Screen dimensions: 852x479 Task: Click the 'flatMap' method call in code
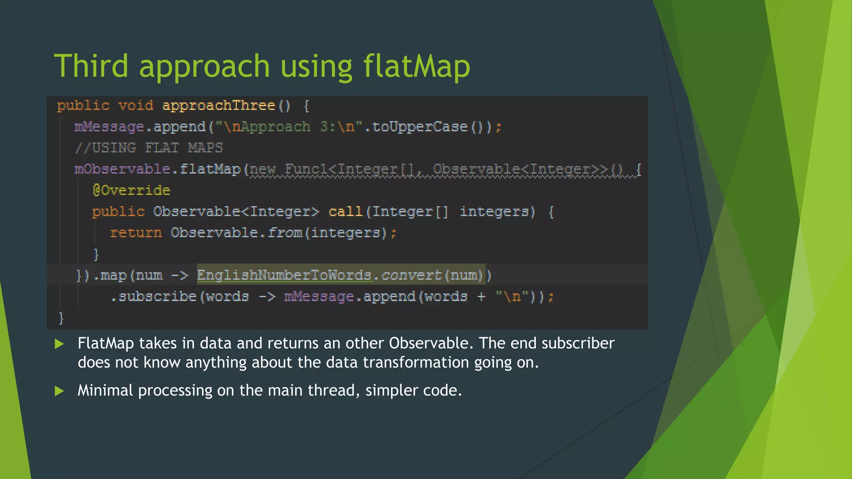coord(210,169)
